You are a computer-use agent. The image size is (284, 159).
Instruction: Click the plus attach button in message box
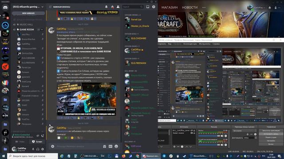[52, 146]
